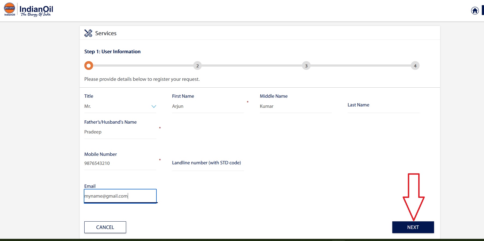Edit the First Name field containing Arjun
The image size is (484, 241).
pos(207,106)
